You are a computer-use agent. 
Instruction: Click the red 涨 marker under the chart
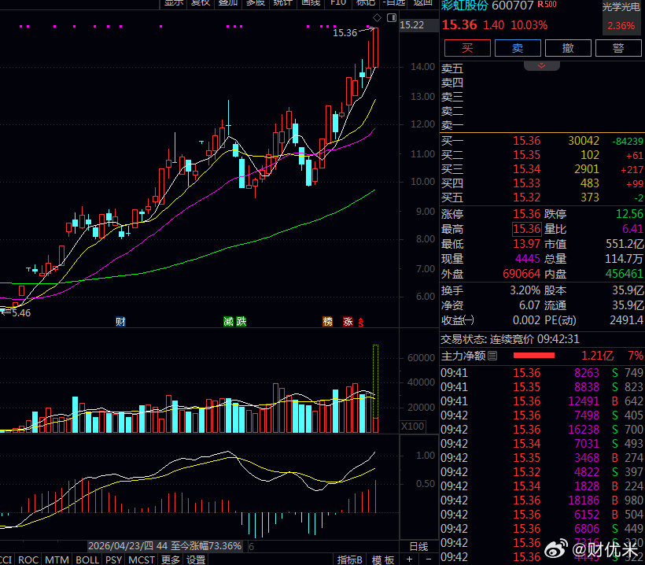click(348, 321)
